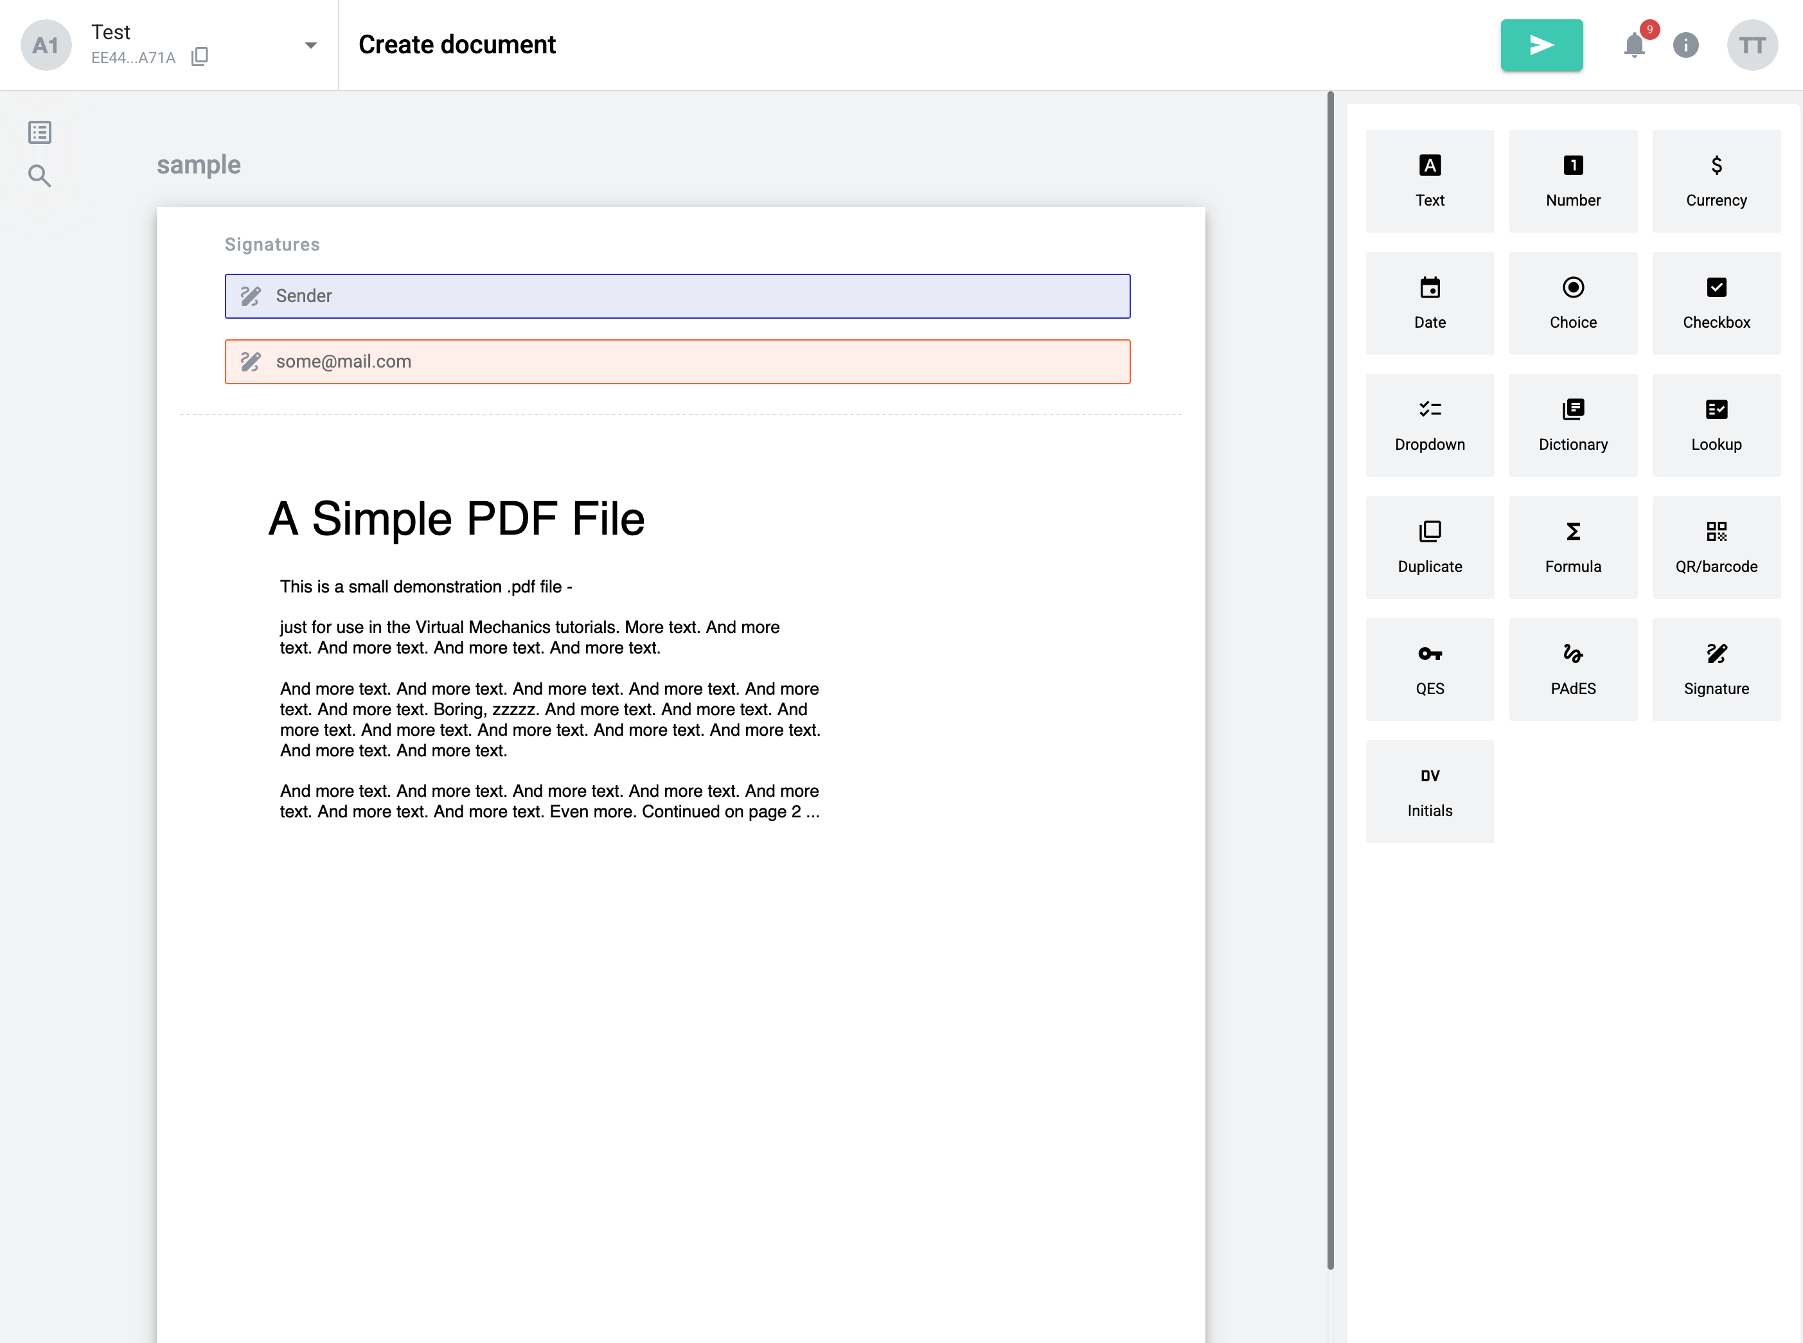Click the vertical scrollbar of the document
This screenshot has height=1343, width=1803.
pyautogui.click(x=1330, y=680)
